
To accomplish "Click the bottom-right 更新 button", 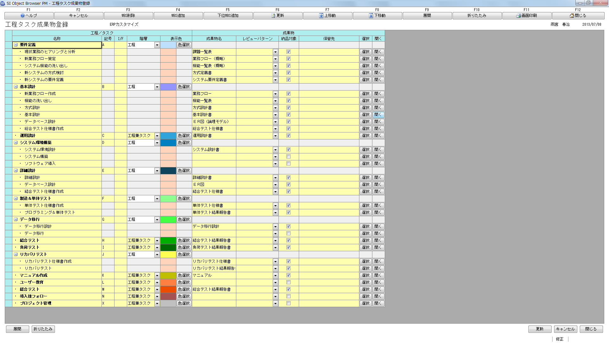I will (540, 329).
